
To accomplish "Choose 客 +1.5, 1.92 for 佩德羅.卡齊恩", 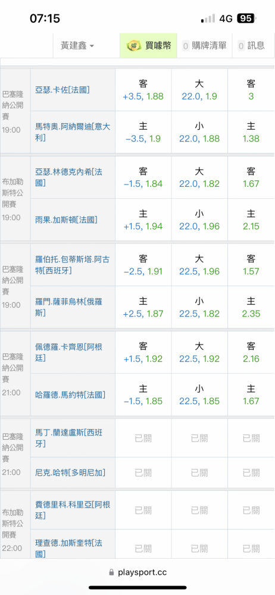I will pyautogui.click(x=143, y=352).
